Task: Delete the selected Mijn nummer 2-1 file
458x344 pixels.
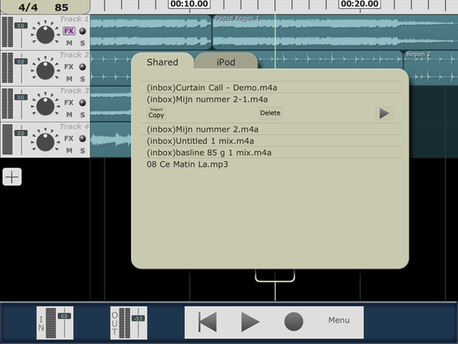Action: [x=270, y=113]
